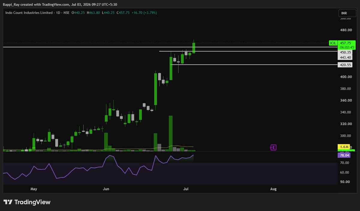Screen dimensions: 360x211
Task: Click the 320.00 price scale value
Action: point(346,124)
